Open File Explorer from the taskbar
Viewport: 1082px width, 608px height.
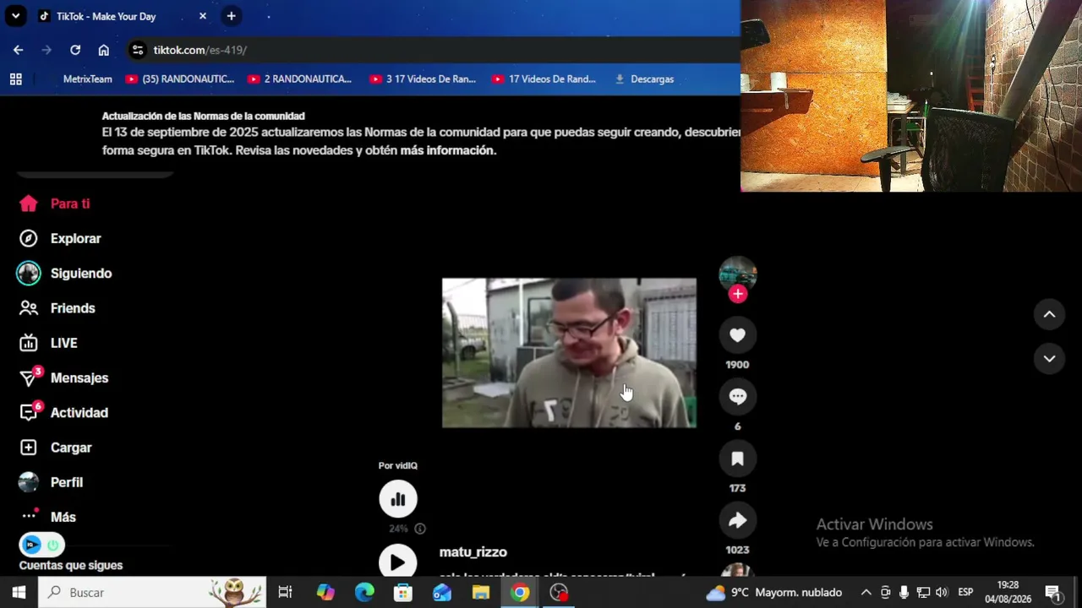[x=481, y=593]
